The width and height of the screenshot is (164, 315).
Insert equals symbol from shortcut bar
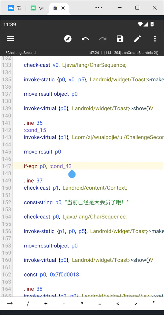coord(100,303)
